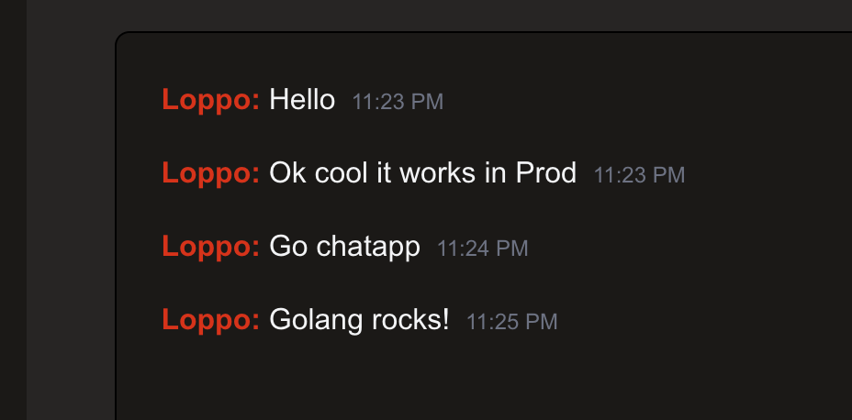The image size is (852, 420).
Task: Click the word 'works' in the second message
Action: click(438, 172)
